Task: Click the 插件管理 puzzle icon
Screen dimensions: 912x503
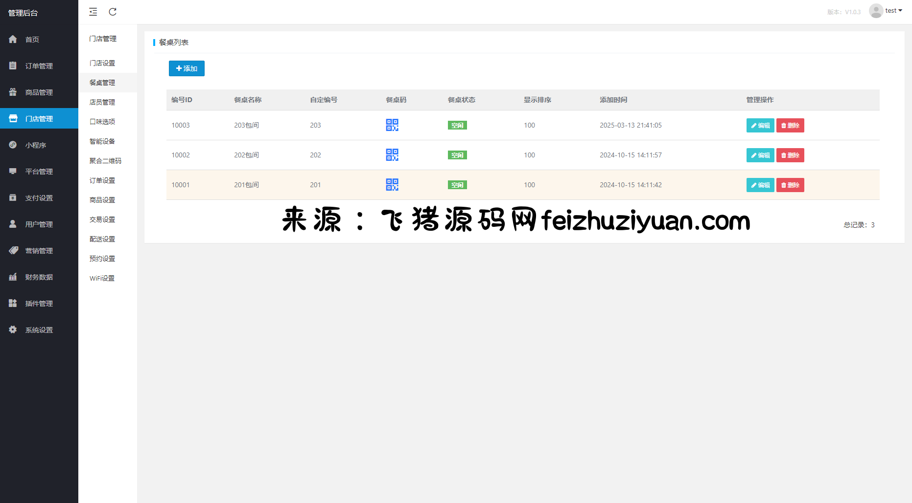Action: pos(13,304)
